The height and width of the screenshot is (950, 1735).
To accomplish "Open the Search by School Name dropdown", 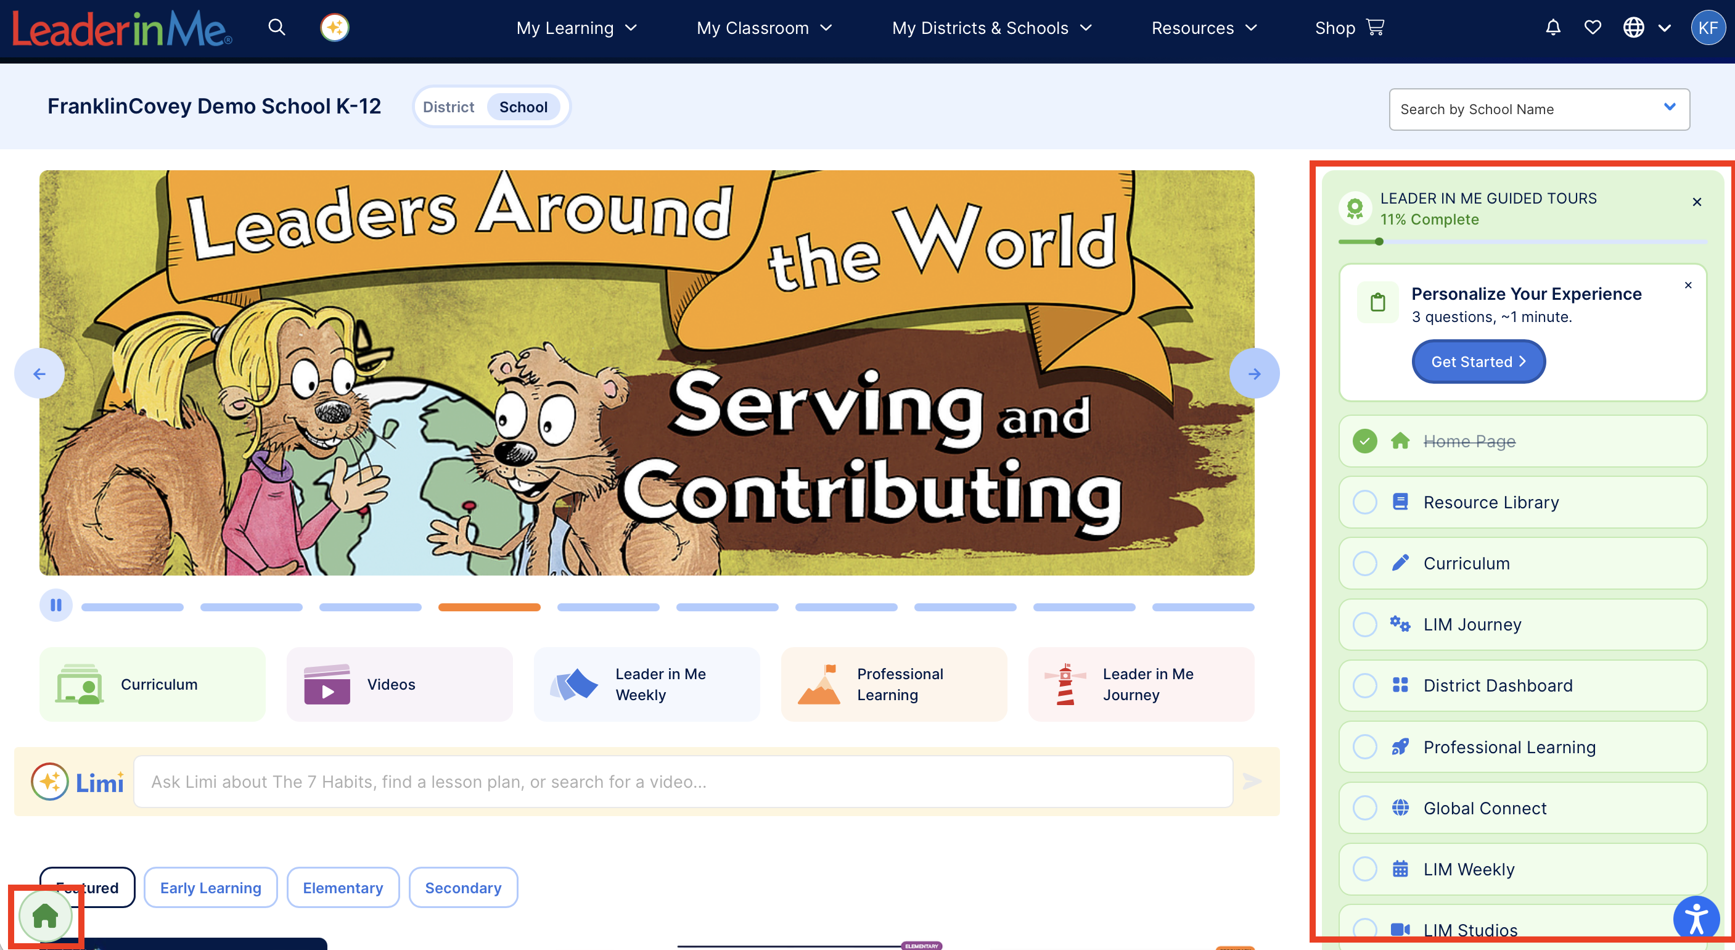I will 1539,109.
